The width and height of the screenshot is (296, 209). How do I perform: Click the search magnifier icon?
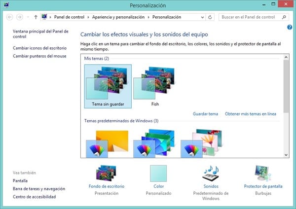click(x=284, y=17)
